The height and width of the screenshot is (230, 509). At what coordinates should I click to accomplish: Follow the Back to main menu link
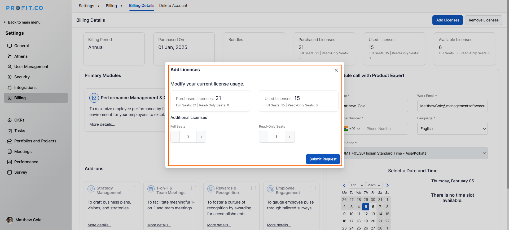tap(22, 22)
